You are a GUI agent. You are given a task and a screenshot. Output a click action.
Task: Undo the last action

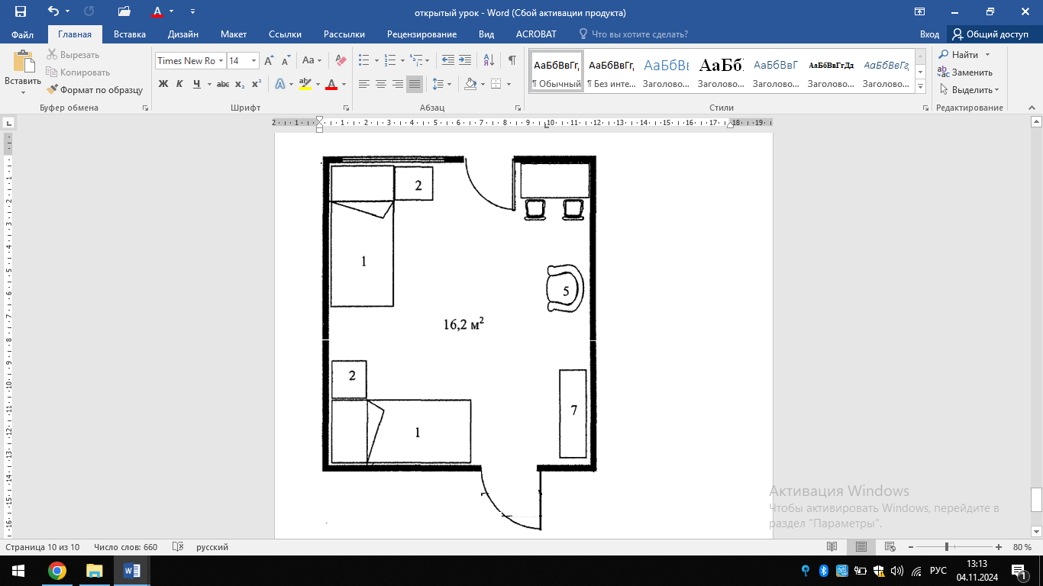[x=53, y=11]
